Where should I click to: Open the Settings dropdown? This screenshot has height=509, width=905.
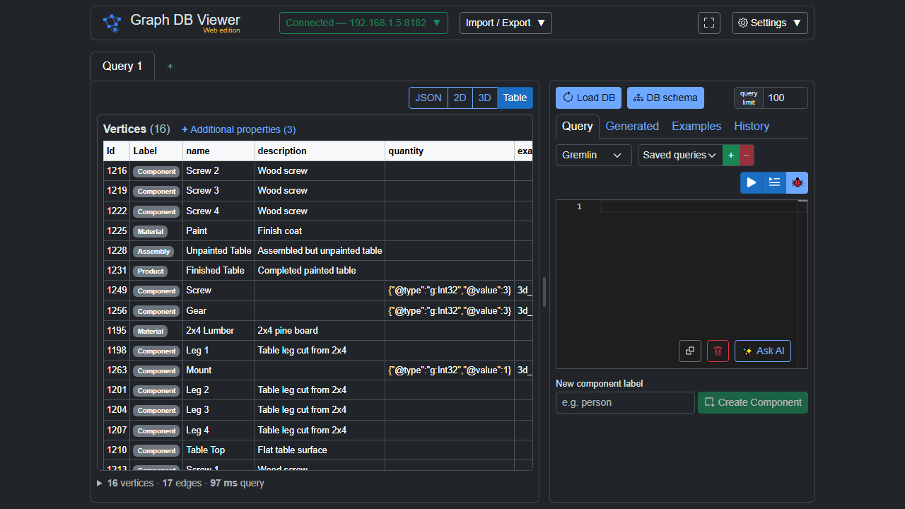[x=769, y=23]
